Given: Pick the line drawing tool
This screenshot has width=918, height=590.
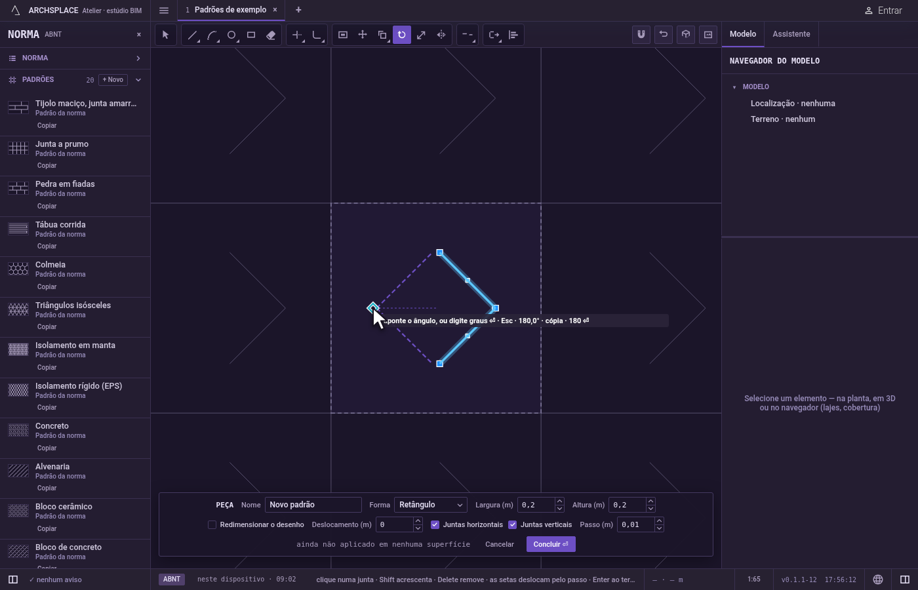Looking at the screenshot, I should coord(192,35).
